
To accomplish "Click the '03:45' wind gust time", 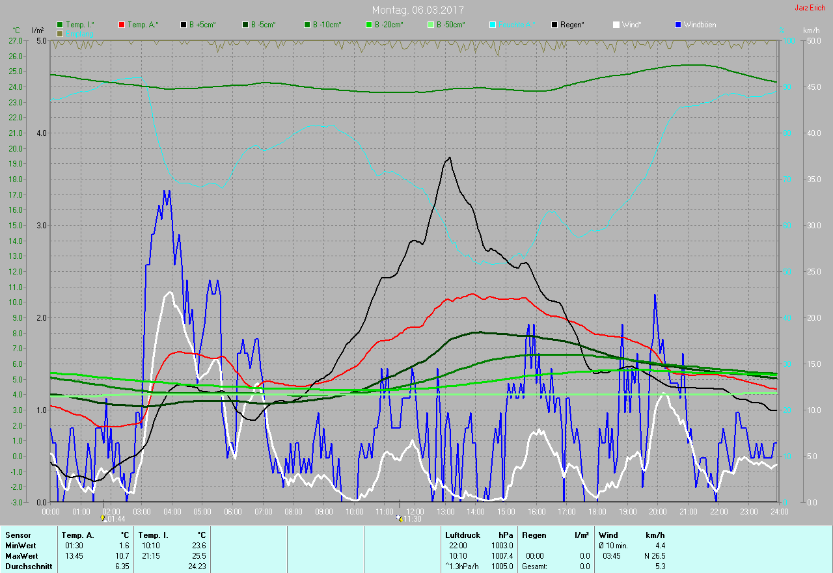I will (612, 556).
